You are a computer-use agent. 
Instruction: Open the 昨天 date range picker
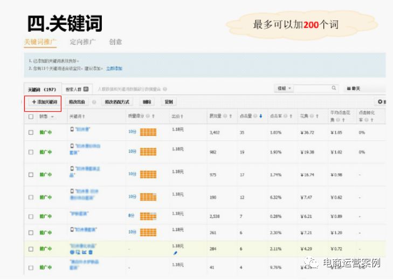pos(354,88)
